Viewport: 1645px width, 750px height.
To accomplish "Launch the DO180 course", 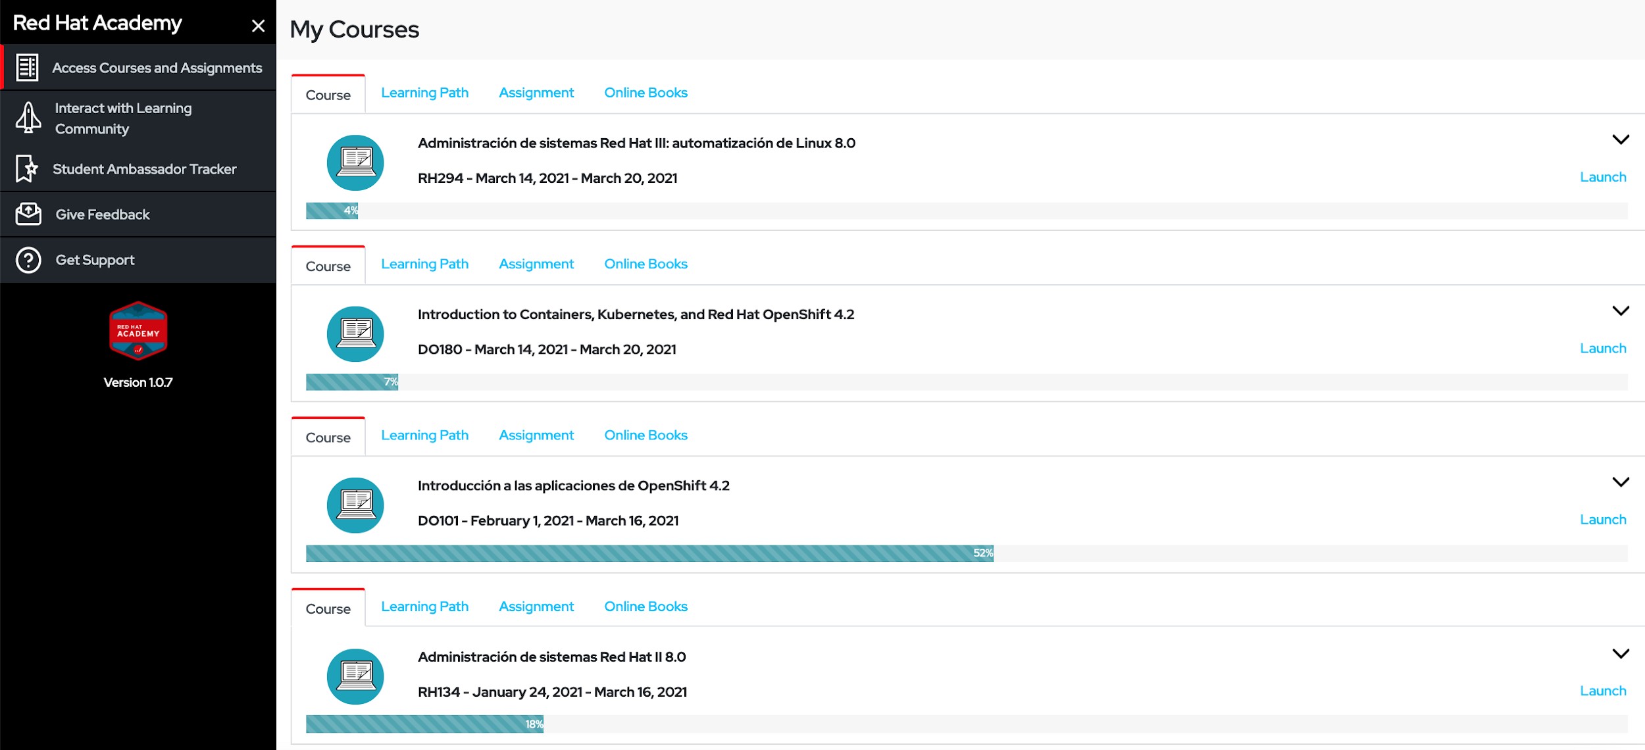I will [1603, 348].
